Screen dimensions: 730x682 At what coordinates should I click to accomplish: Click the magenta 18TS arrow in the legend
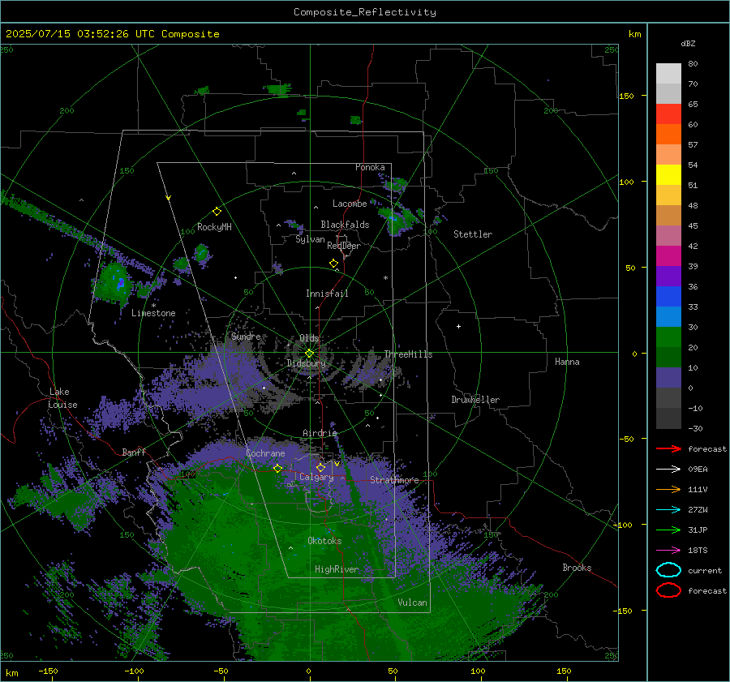point(668,551)
